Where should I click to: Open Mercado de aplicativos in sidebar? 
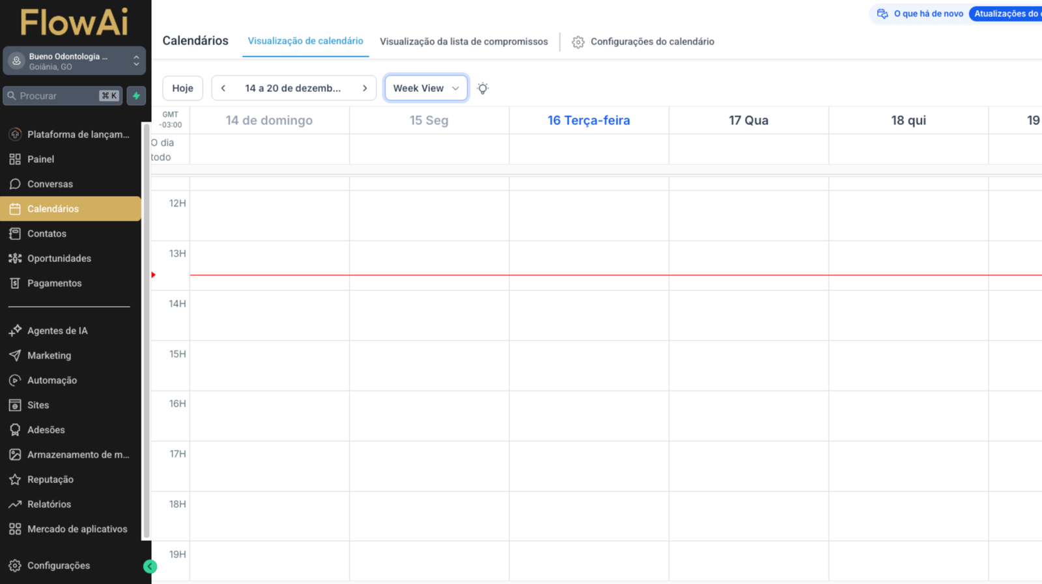77,529
